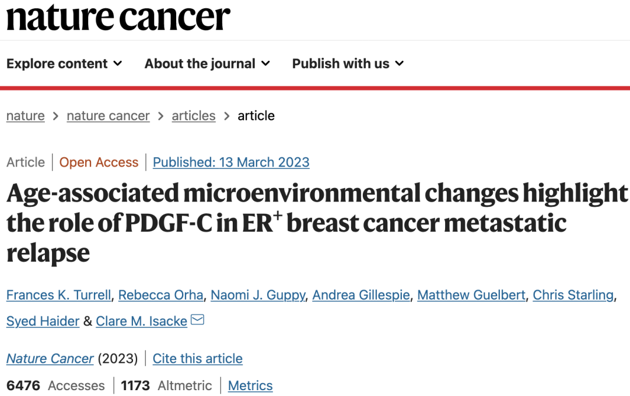
Task: Click author Matthew Guelbert
Action: click(x=471, y=296)
